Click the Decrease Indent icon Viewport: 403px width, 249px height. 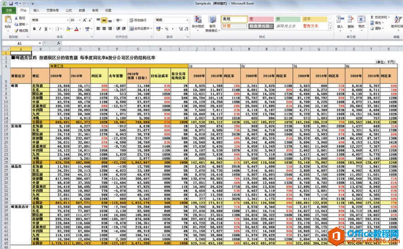(118, 28)
